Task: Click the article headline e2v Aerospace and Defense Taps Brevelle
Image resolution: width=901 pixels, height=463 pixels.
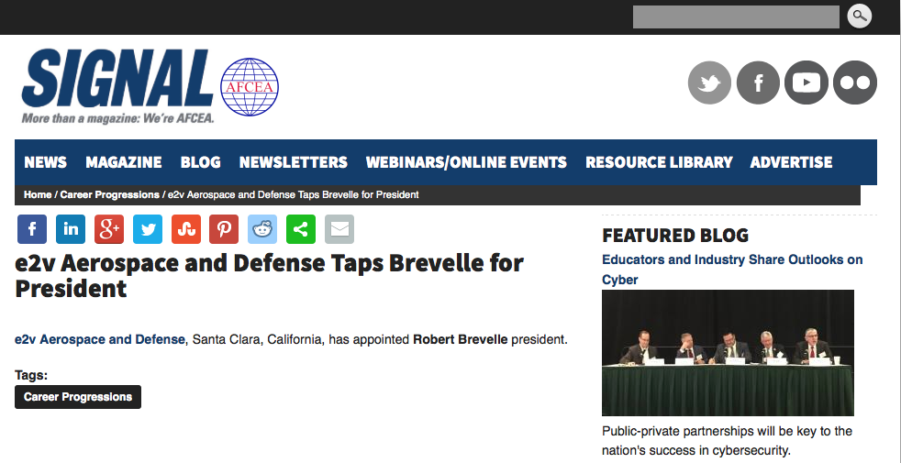Action: (269, 276)
